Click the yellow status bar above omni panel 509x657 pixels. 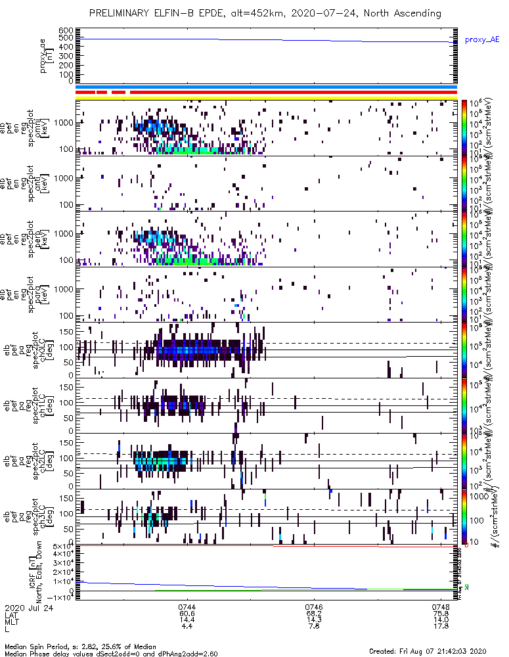coord(266,98)
